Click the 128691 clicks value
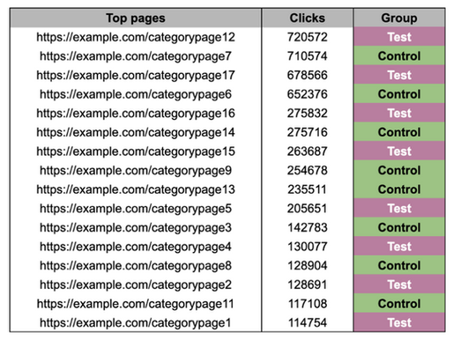Screen dimensions: 453x340 click(x=308, y=285)
